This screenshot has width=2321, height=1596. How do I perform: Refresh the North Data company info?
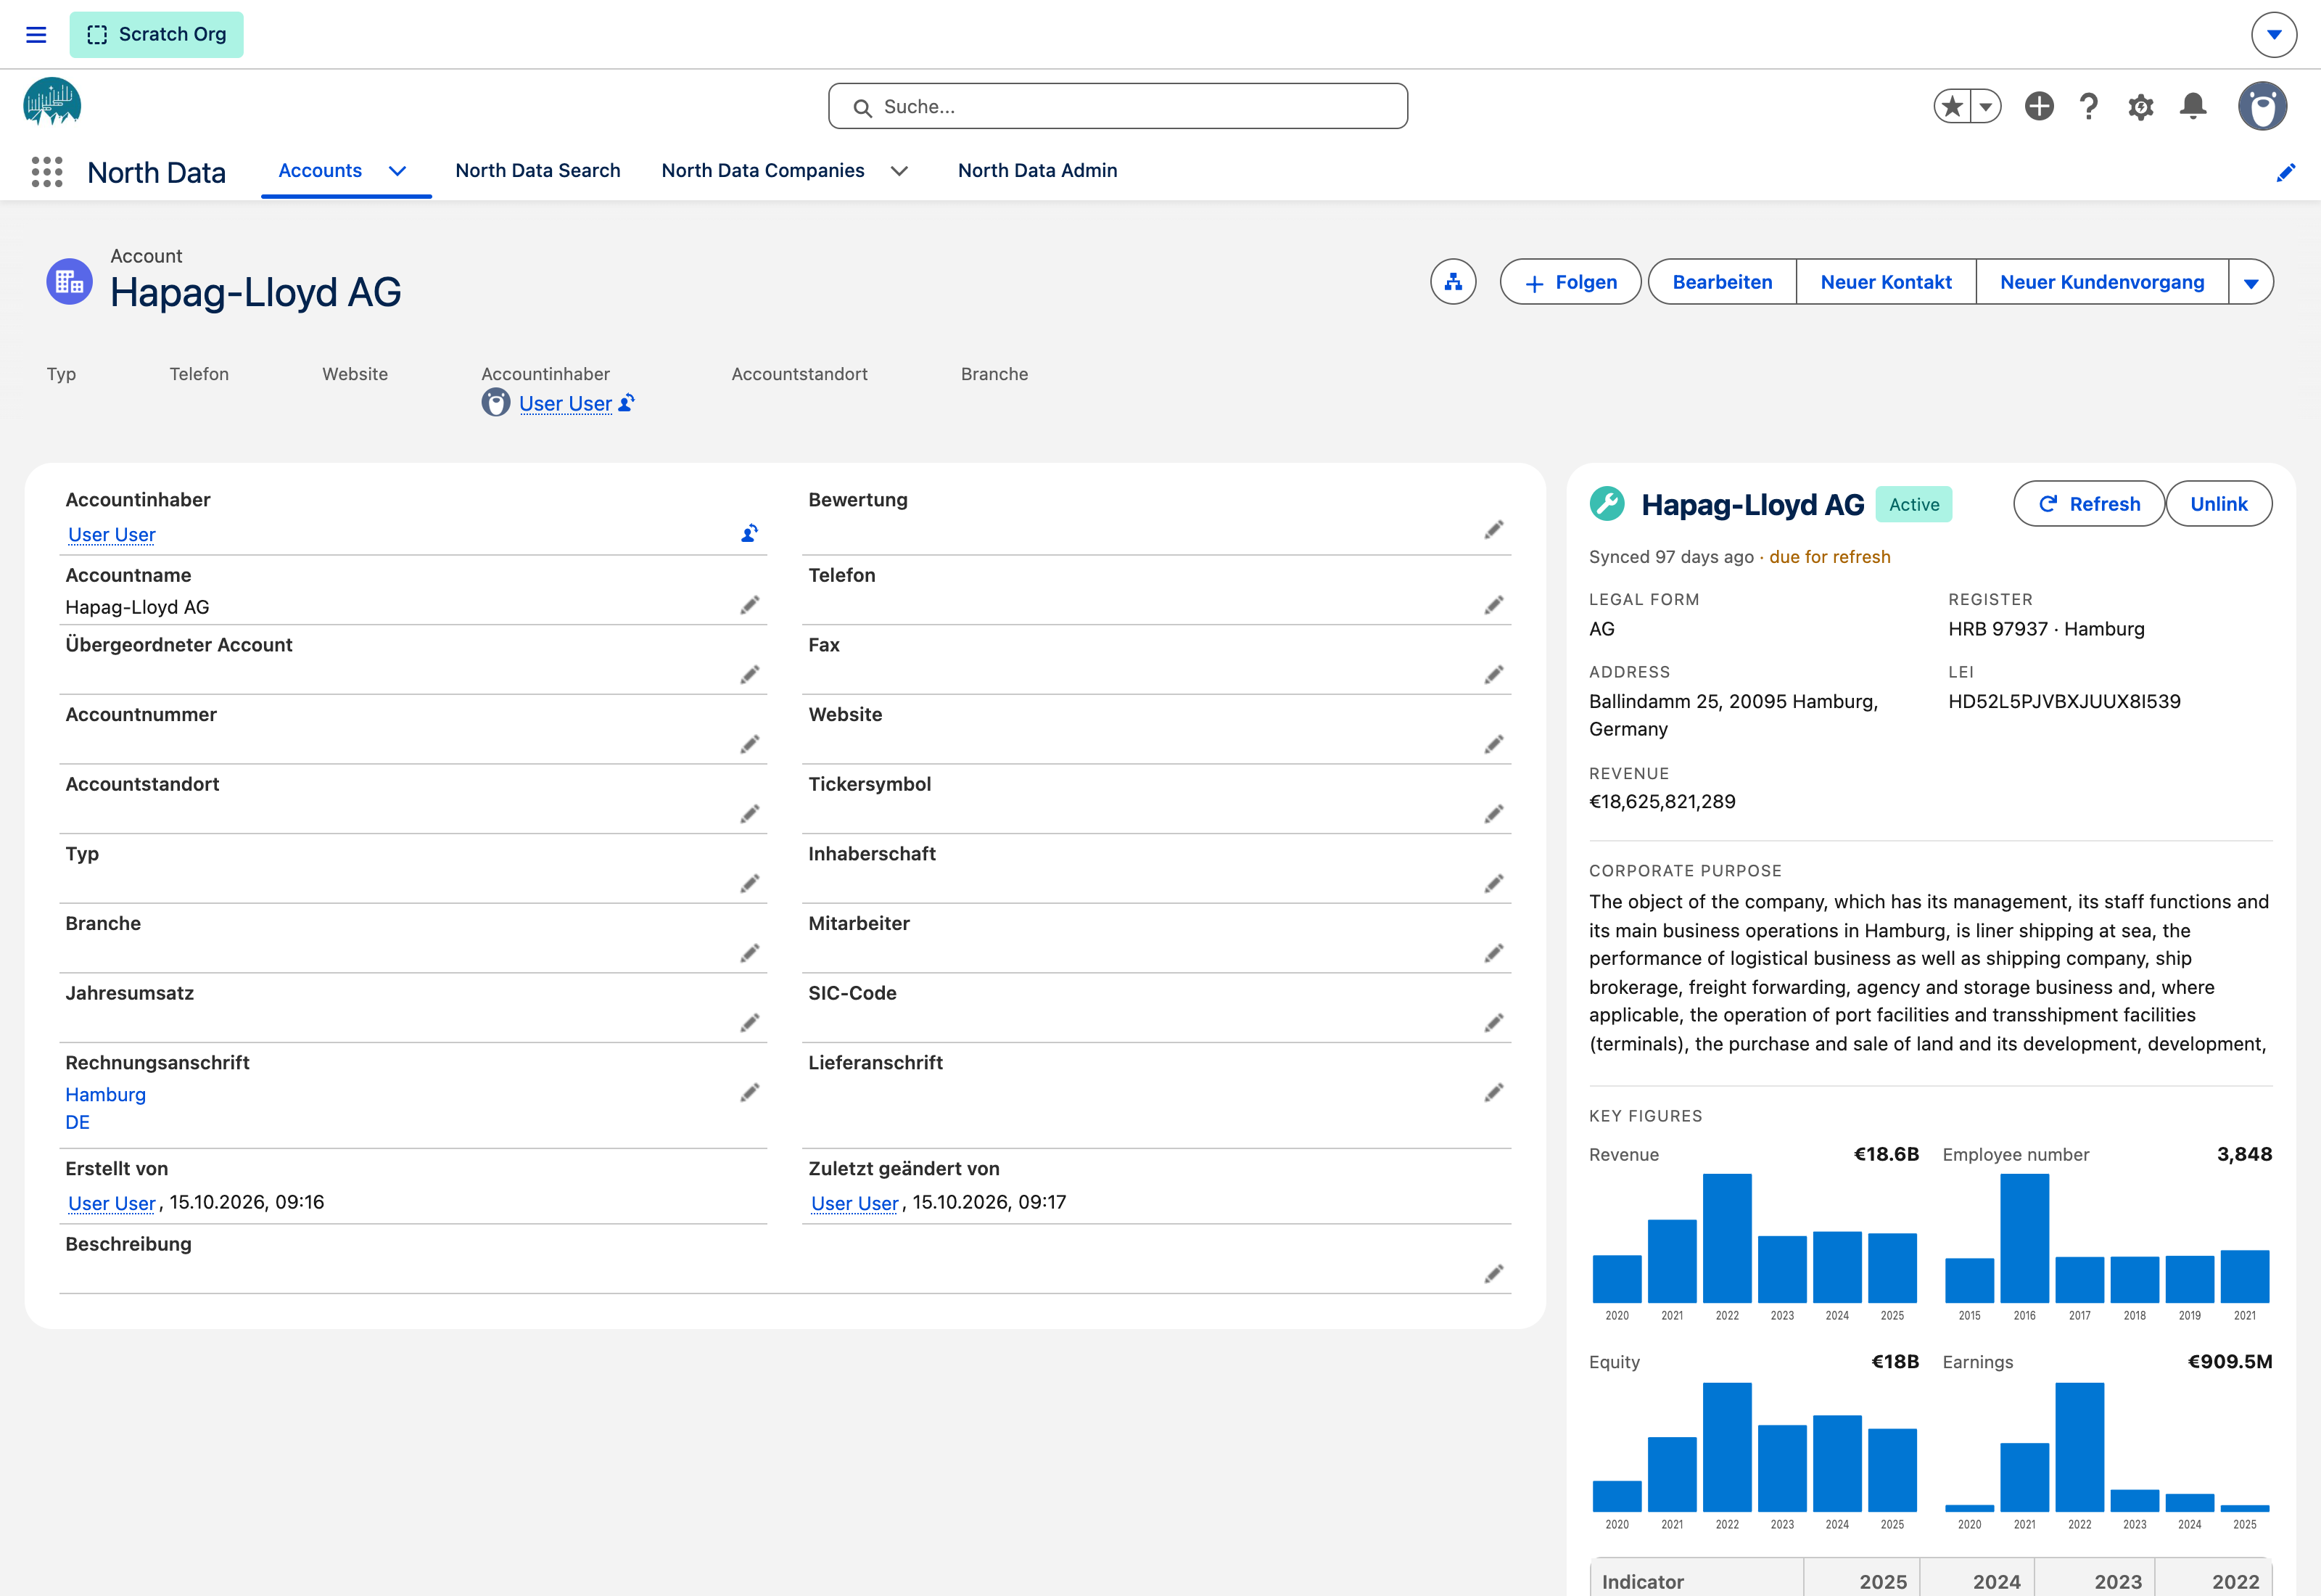tap(2089, 504)
